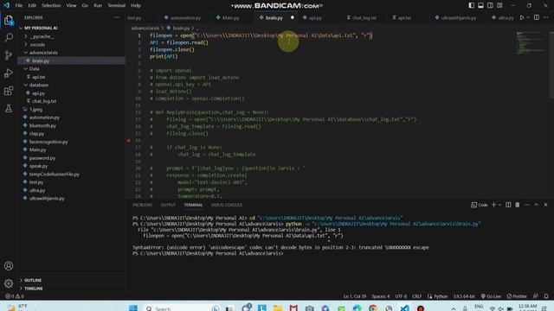Change UTF-8 file encoding
This screenshot has width=554, height=311.
point(401,296)
